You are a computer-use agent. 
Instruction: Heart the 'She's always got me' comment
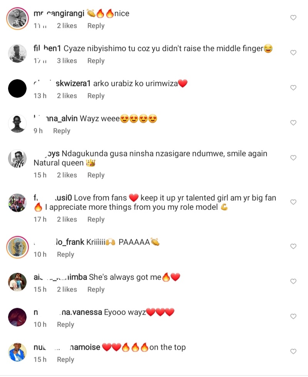tap(293, 281)
